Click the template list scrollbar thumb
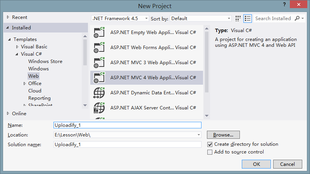 tap(207, 62)
